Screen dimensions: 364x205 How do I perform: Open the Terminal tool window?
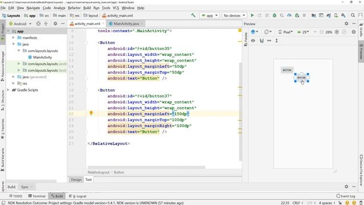click(36, 196)
